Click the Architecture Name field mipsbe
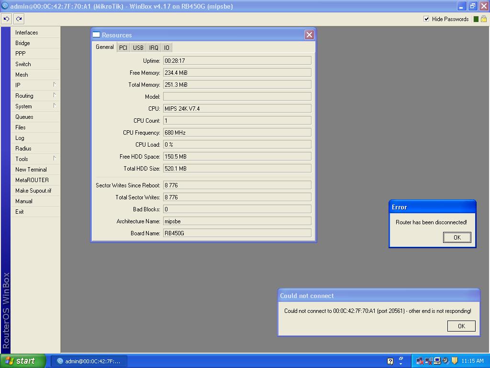 (x=237, y=221)
